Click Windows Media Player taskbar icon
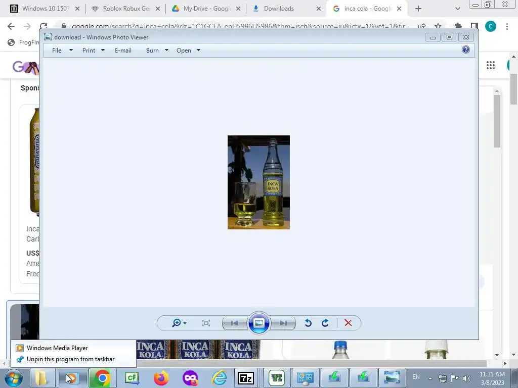 pyautogui.click(x=71, y=378)
